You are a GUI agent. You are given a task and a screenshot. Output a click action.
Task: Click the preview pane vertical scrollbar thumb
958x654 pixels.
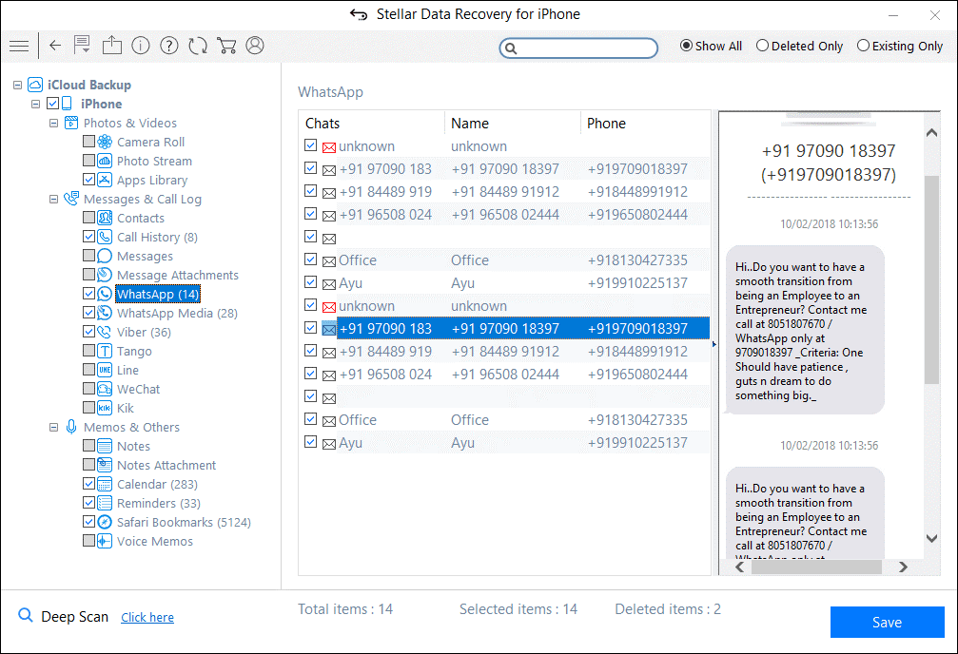click(931, 279)
